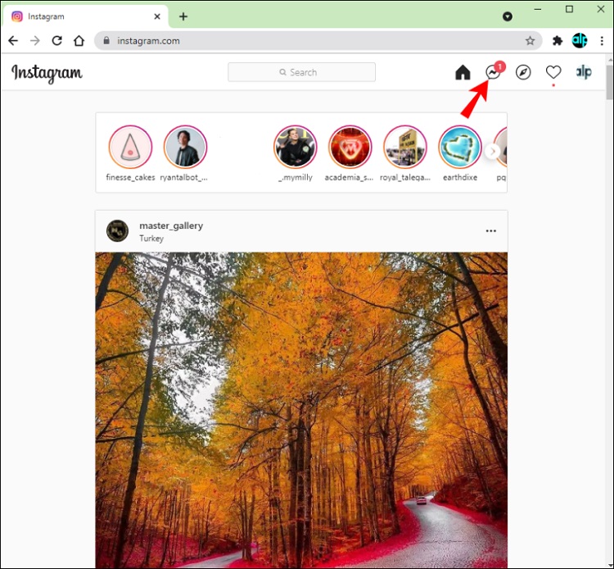Select the Instagram browser tab
Screen dimensions: 614x569
82,16
